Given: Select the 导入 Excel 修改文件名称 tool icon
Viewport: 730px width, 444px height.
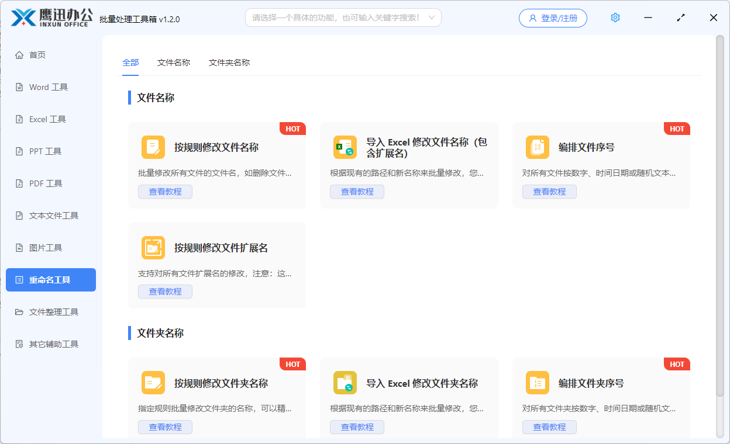Looking at the screenshot, I should pos(345,147).
